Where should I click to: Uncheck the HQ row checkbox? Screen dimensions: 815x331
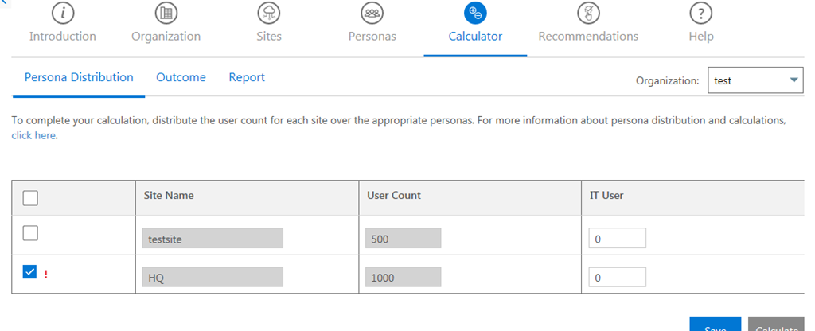[x=28, y=273]
